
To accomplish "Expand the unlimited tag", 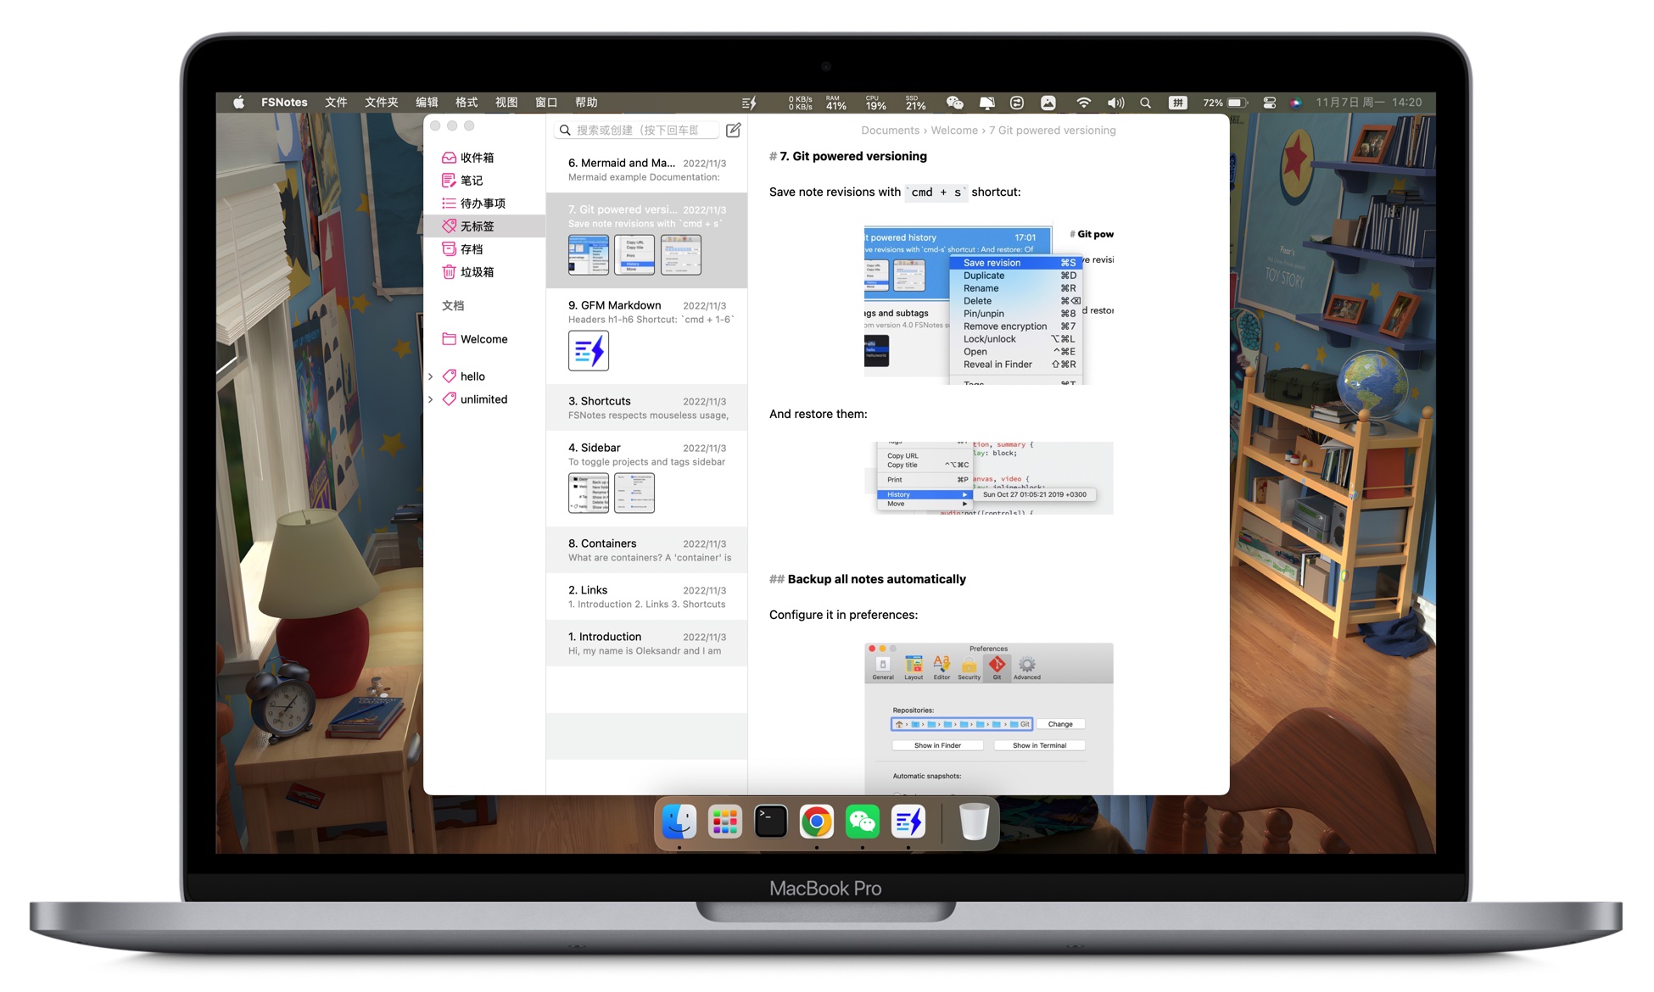I will point(431,399).
